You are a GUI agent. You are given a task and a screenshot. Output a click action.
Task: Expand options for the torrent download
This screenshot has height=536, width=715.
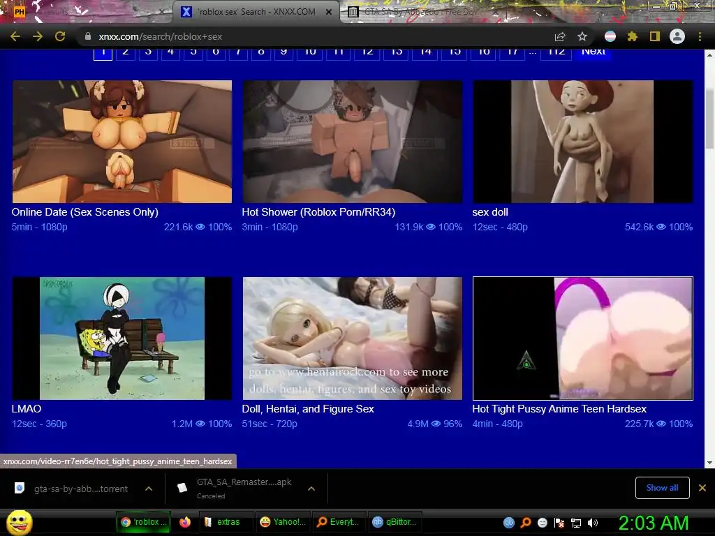coord(149,489)
